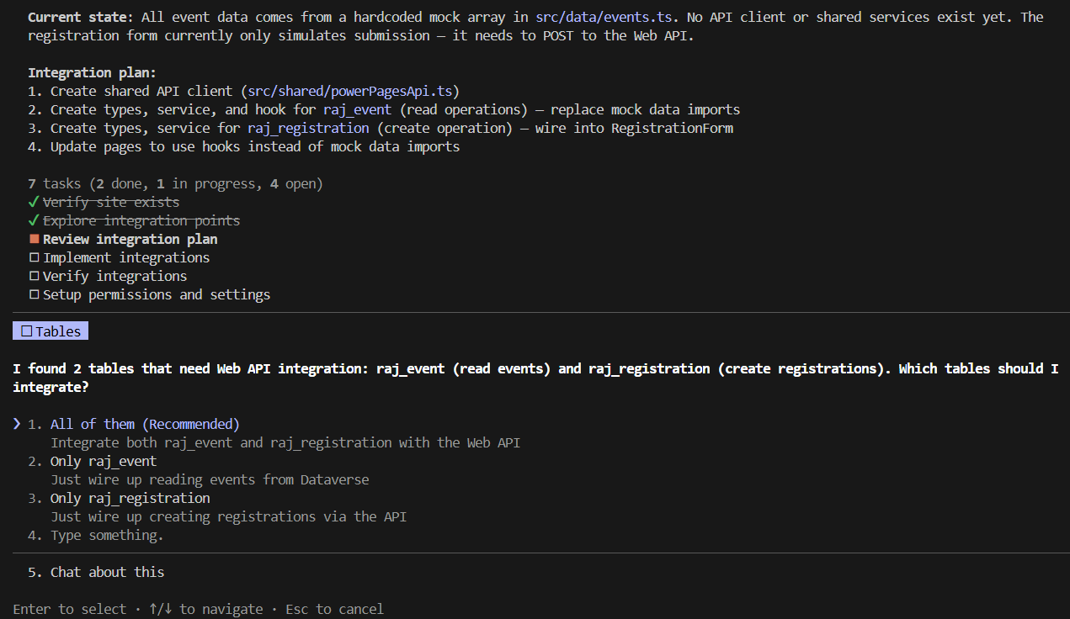
Task: Toggle the Implement integrations task checkbox
Action: coord(35,257)
